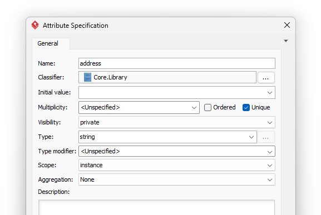Image resolution: width=321 pixels, height=215 pixels.
Task: Open the Visibility dropdown set to private
Action: click(x=177, y=122)
